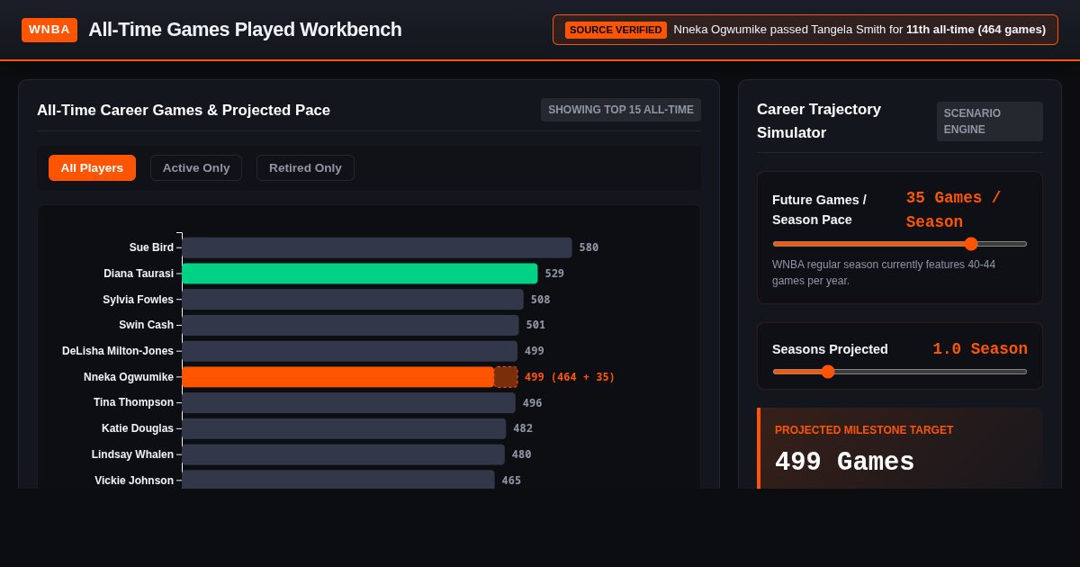Screen dimensions: 1080x567
Task: Click the 529 value next to Taurasi
Action: pos(554,274)
